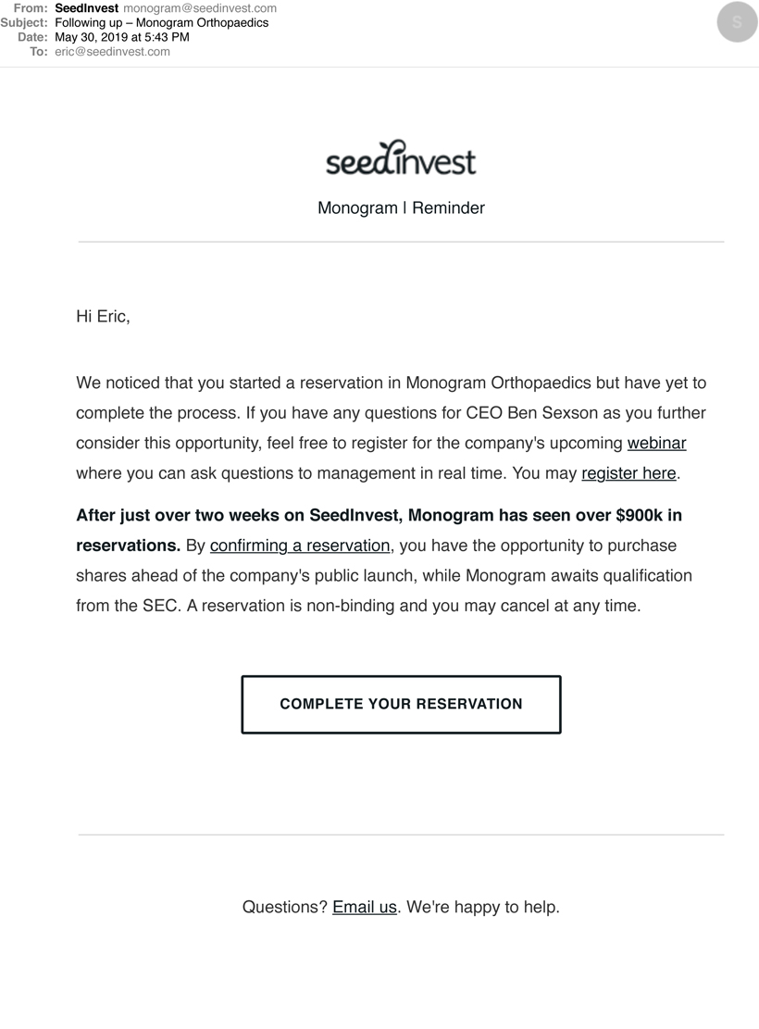Click the "Date:" header label
Image resolution: width=759 pixels, height=1029 pixels.
[x=32, y=37]
